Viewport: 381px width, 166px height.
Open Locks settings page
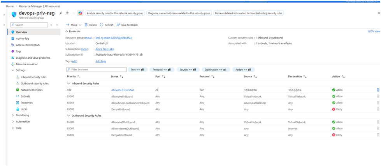click(x=24, y=109)
